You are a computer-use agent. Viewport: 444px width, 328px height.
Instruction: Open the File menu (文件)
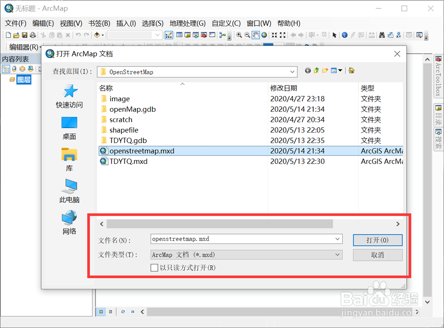tap(15, 23)
